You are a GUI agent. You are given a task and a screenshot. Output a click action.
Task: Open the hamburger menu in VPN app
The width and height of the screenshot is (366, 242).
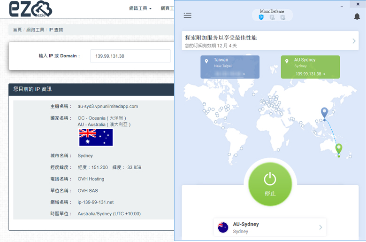click(187, 16)
